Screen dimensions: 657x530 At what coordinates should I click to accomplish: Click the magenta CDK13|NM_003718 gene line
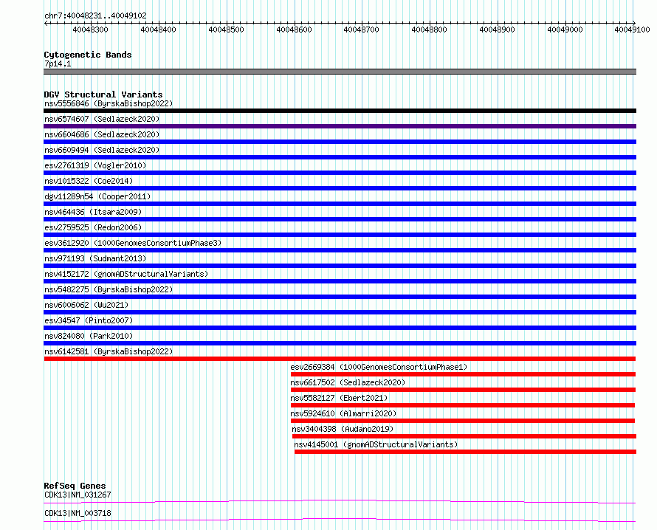pos(340,520)
